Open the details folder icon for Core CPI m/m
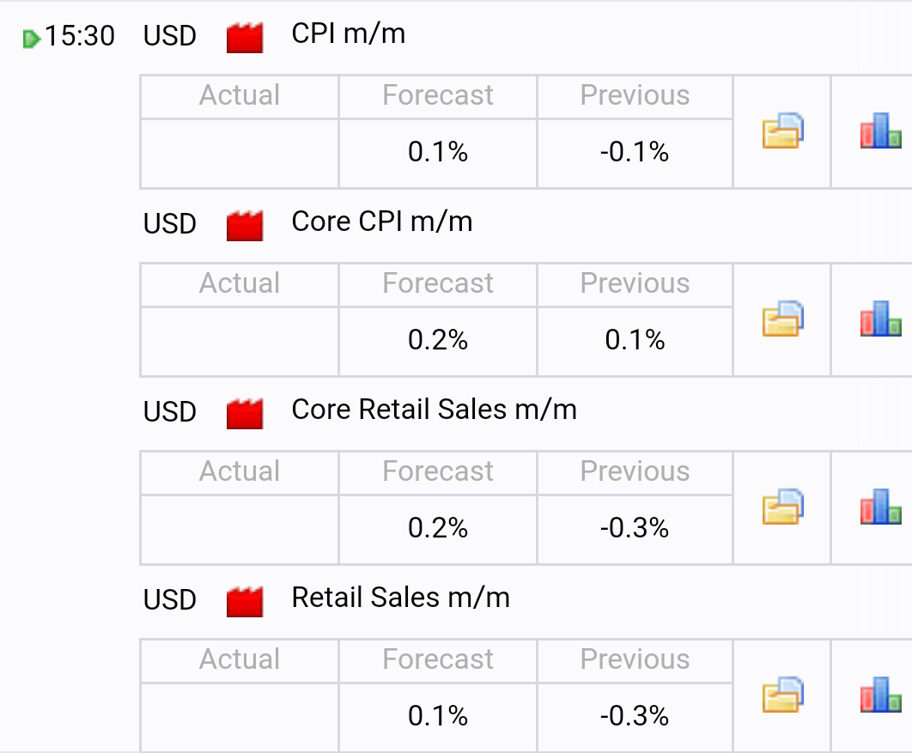 point(783,319)
